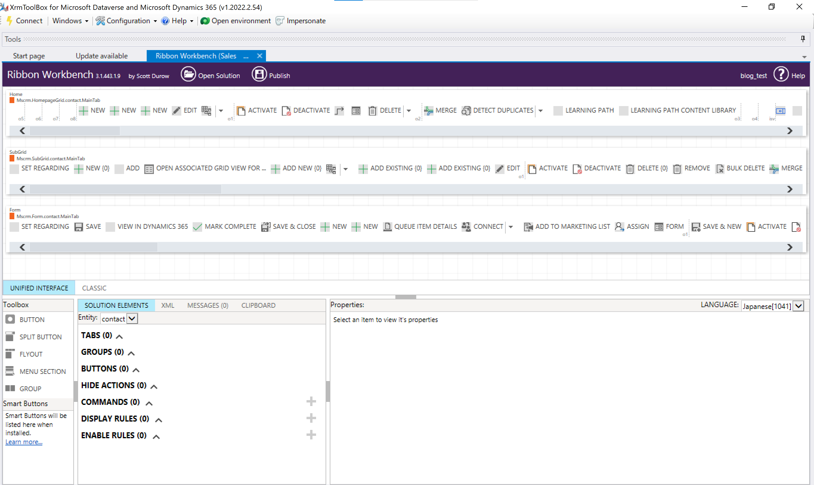Collapse the DISPLAY RULES (0) section

pos(159,420)
